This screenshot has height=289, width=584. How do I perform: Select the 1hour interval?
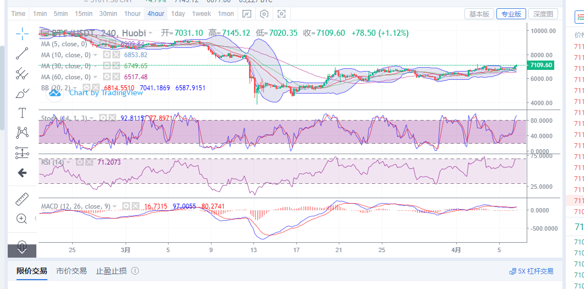pyautogui.click(x=132, y=14)
